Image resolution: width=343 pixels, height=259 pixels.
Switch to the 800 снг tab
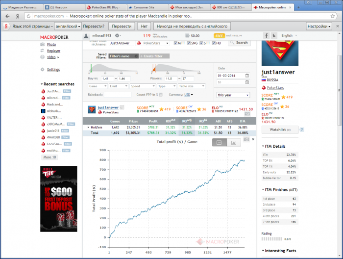(231, 7)
